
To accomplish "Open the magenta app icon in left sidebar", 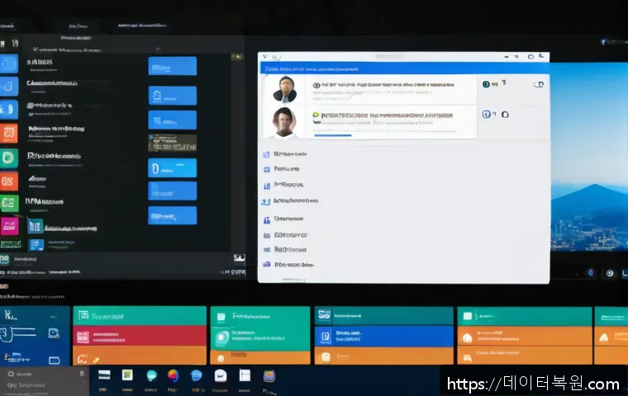I will [9, 225].
